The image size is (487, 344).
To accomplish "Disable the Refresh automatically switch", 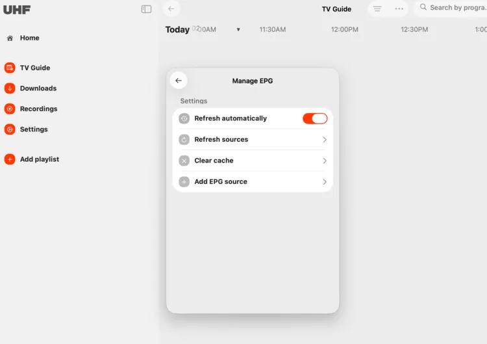I will 315,118.
